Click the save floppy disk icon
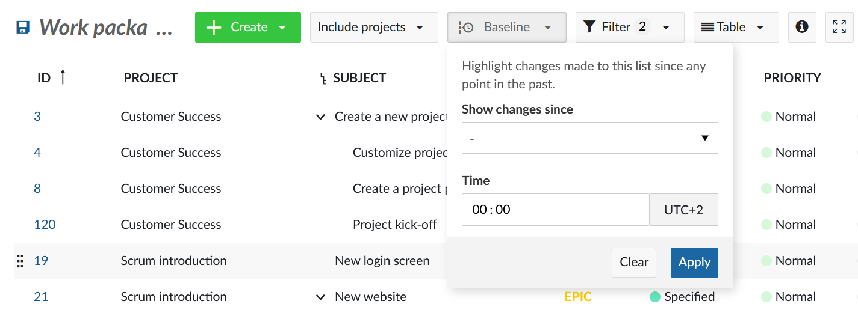This screenshot has height=316, width=858. 23,27
